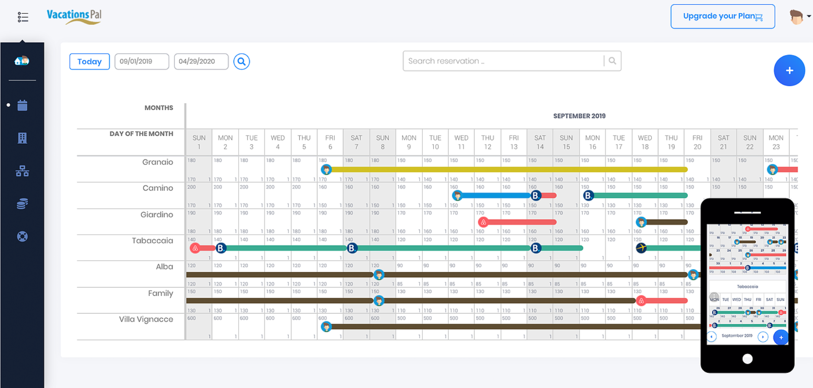The image size is (813, 388).
Task: Open the start date 09/01/2019 picker
Action: (x=142, y=61)
